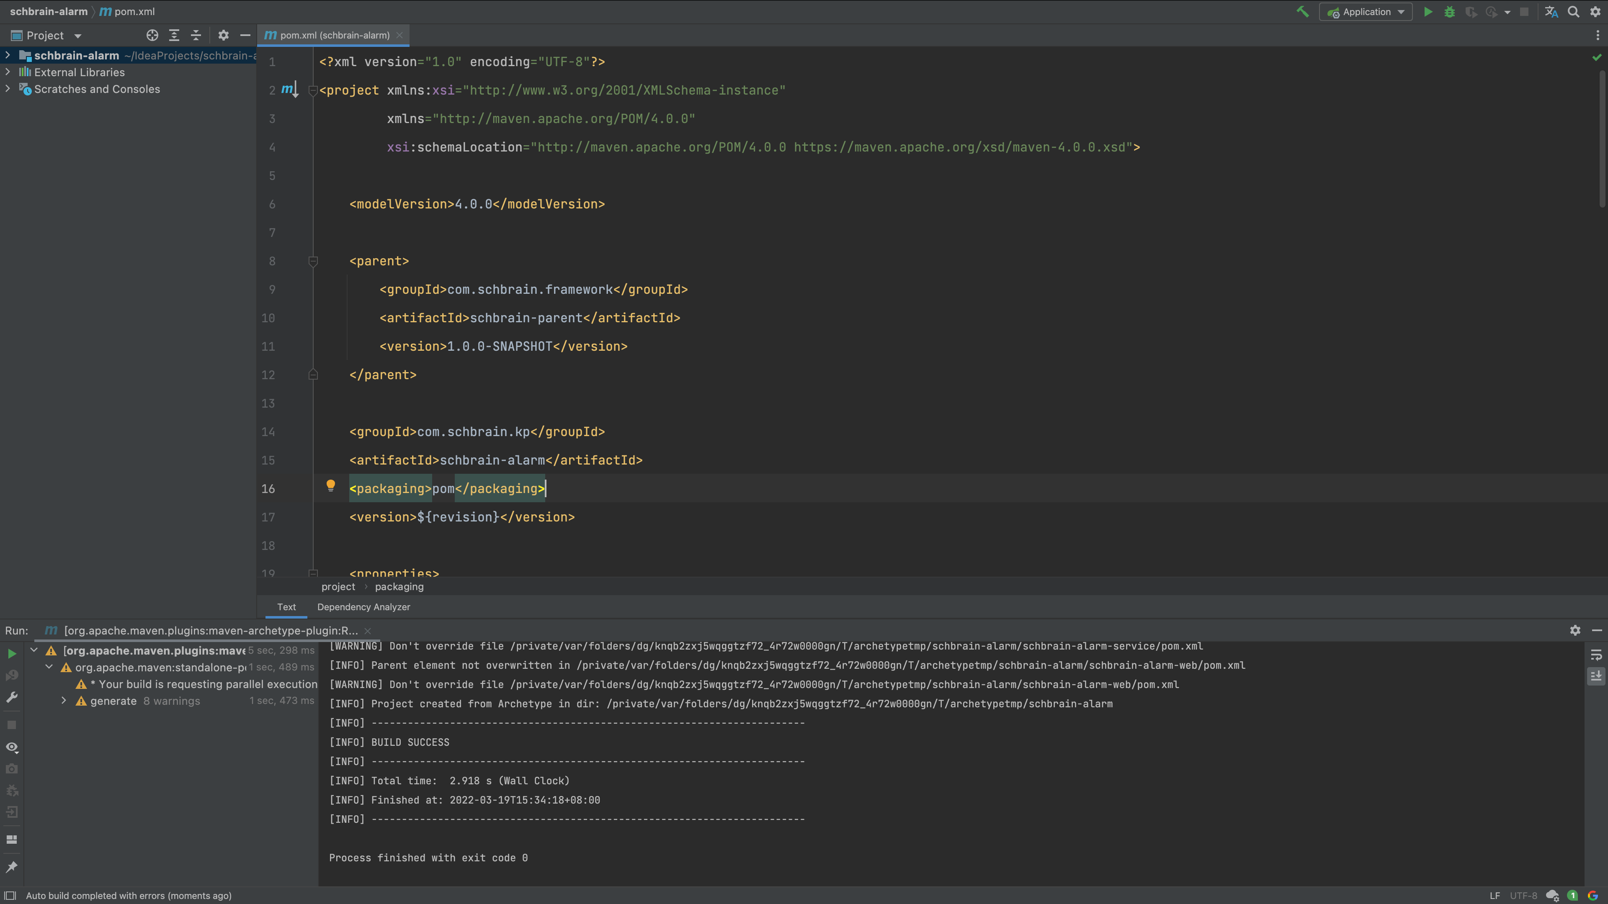Click the Select Opened File target icon
This screenshot has height=904, width=1608.
152,36
